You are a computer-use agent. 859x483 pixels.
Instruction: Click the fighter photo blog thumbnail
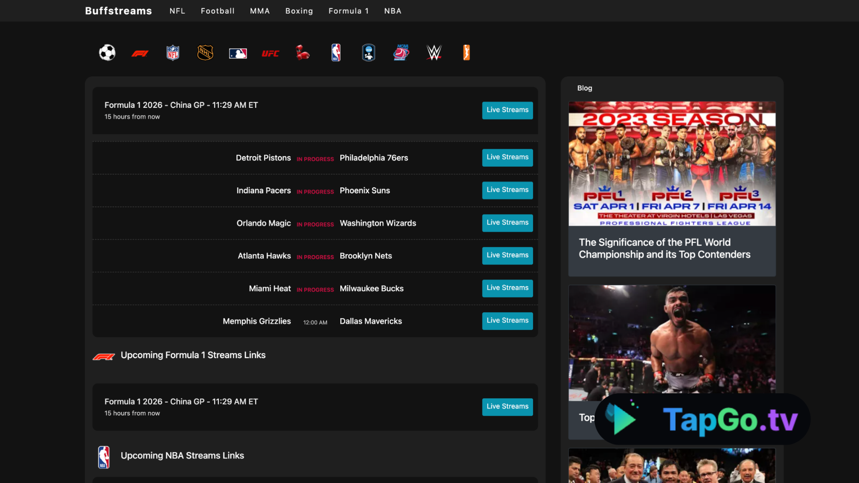672,342
